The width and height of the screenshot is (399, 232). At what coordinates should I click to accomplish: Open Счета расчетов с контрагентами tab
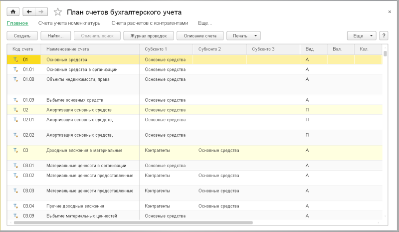point(150,23)
